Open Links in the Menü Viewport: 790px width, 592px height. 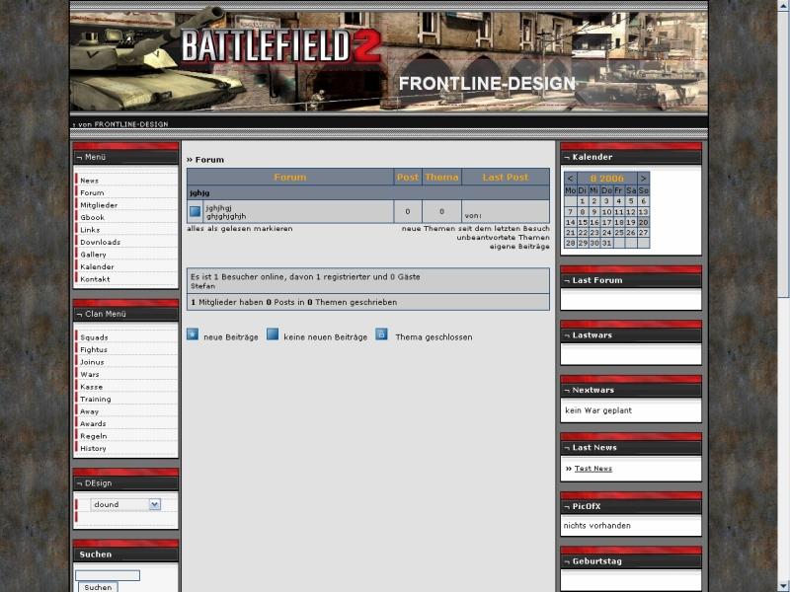90,230
